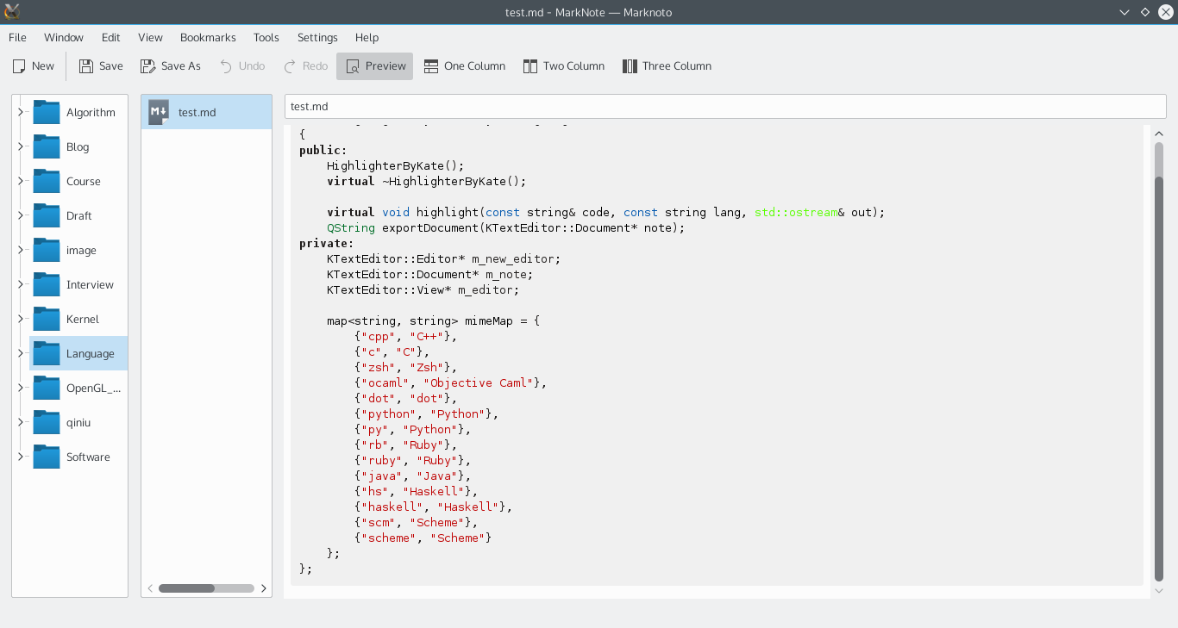1178x628 pixels.
Task: Expand the Course folder arrow
Action: pyautogui.click(x=21, y=181)
